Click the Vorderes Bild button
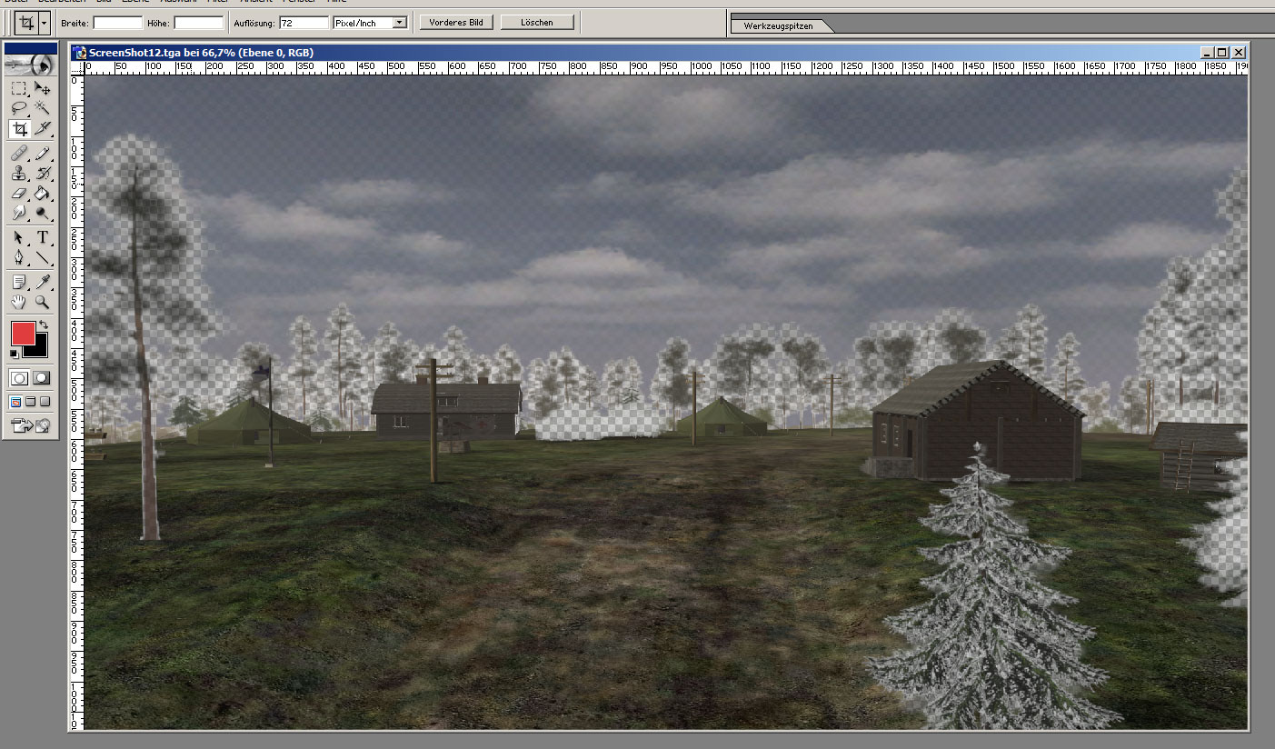Image resolution: width=1275 pixels, height=749 pixels. coord(457,22)
